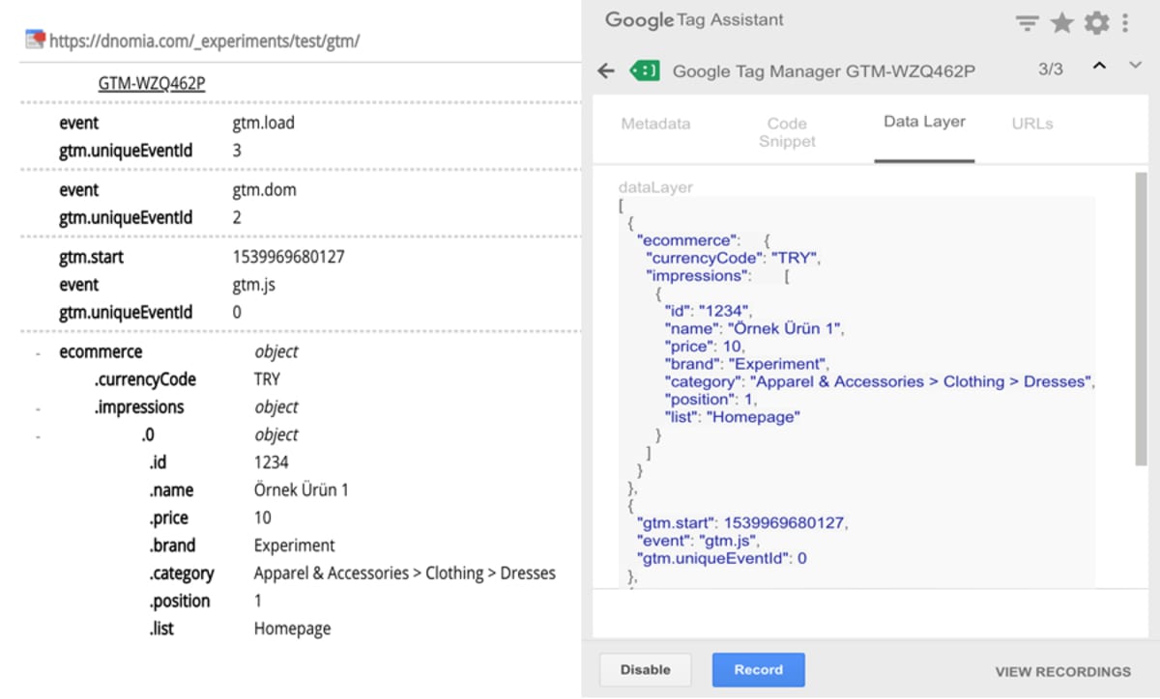Click the Disable button

pyautogui.click(x=646, y=670)
